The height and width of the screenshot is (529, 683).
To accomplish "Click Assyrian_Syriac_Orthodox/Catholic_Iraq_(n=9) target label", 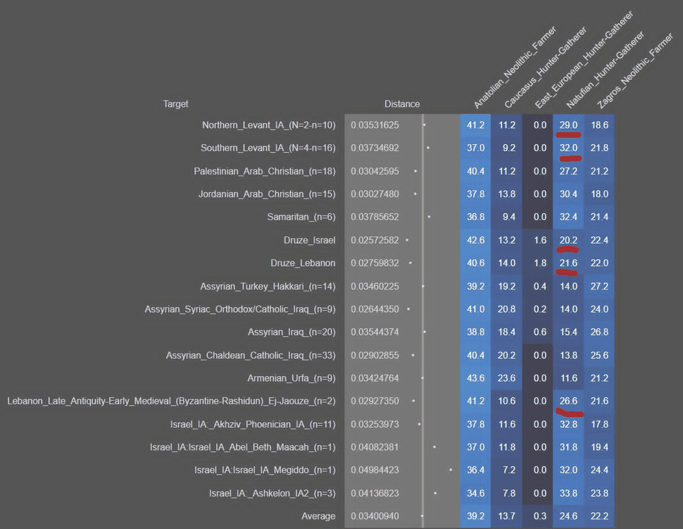I will 240,309.
